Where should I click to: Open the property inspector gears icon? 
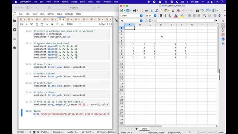pos(116,21)
